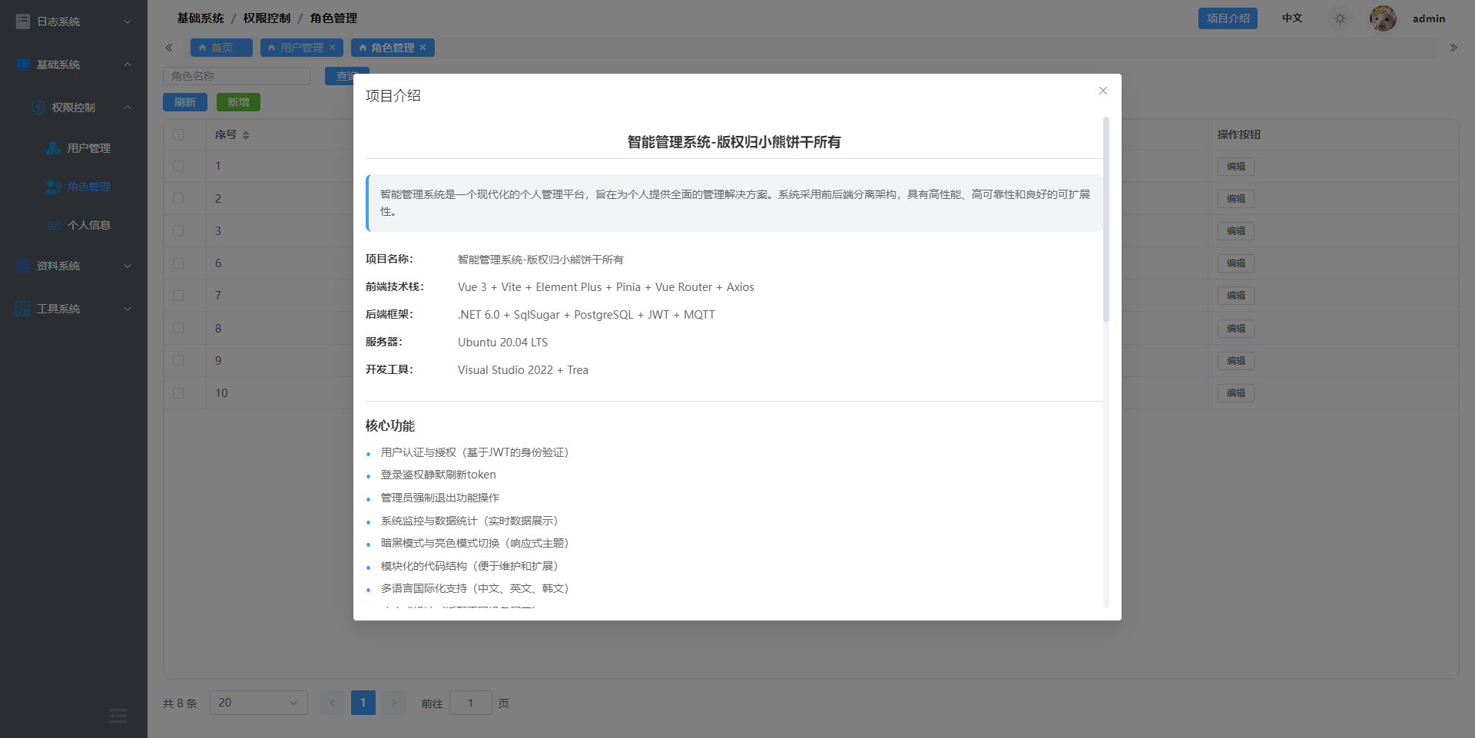Screen dimensions: 1475x738
Task: Open the page size dropdown showing 20
Action: [259, 703]
